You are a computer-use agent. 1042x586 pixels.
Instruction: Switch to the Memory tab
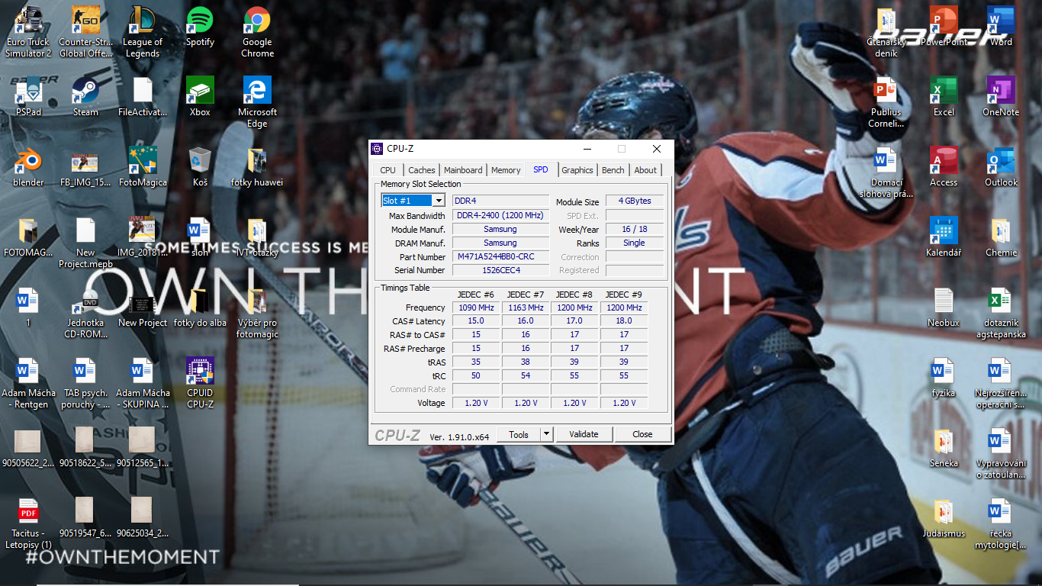tap(506, 170)
